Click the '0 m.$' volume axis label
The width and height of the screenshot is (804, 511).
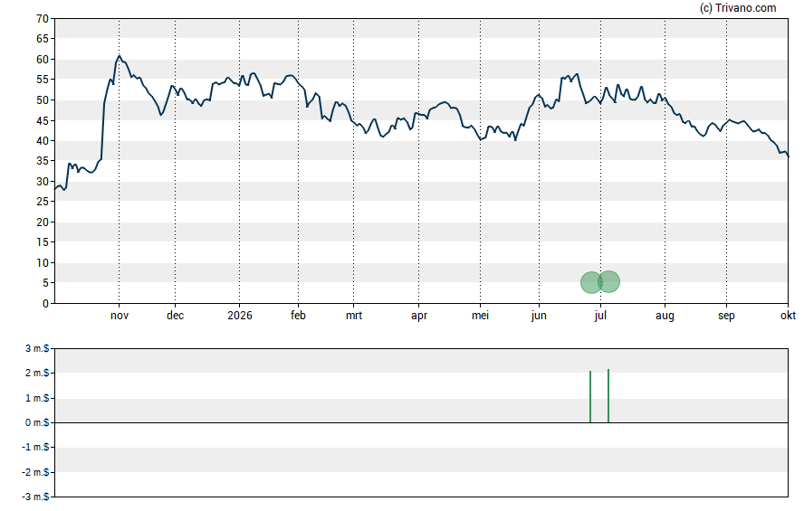point(37,423)
